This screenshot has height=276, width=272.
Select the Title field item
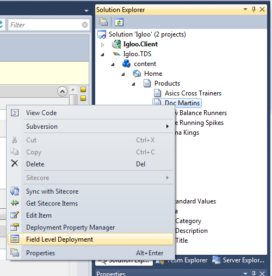pyautogui.click(x=182, y=241)
